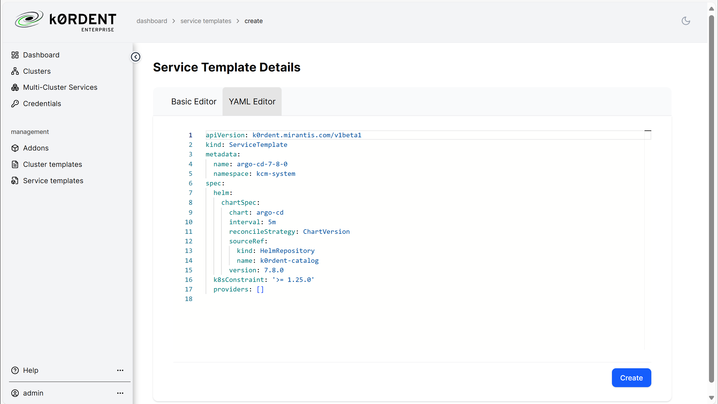Screen dimensions: 718x404
Task: Click the Cluster templates document icon
Action: coord(15,164)
